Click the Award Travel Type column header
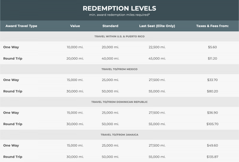 coord(21,26)
